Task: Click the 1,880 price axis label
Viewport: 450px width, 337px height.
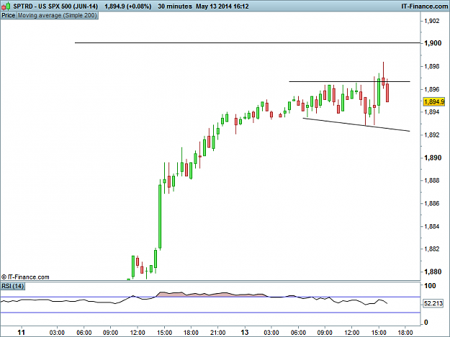Action: (x=433, y=272)
